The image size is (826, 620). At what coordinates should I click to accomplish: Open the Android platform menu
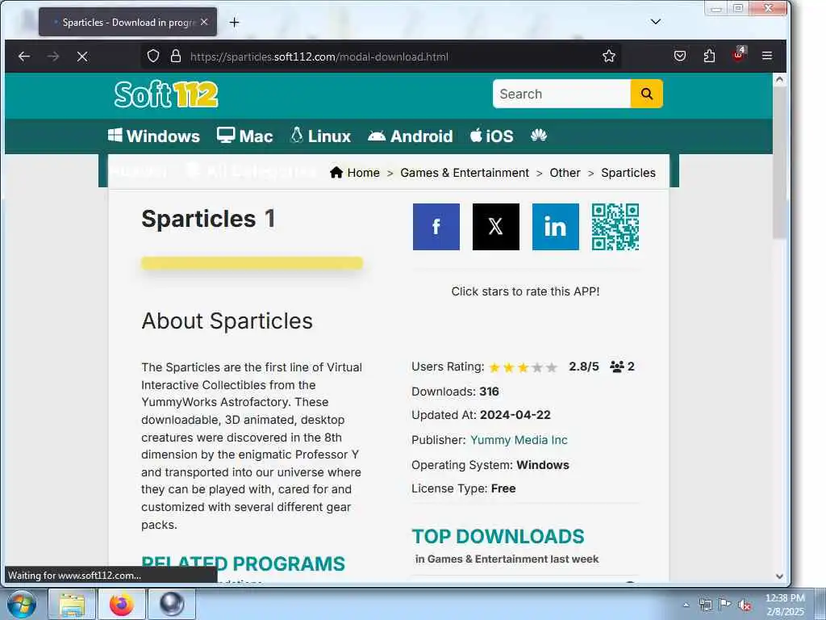tap(410, 136)
